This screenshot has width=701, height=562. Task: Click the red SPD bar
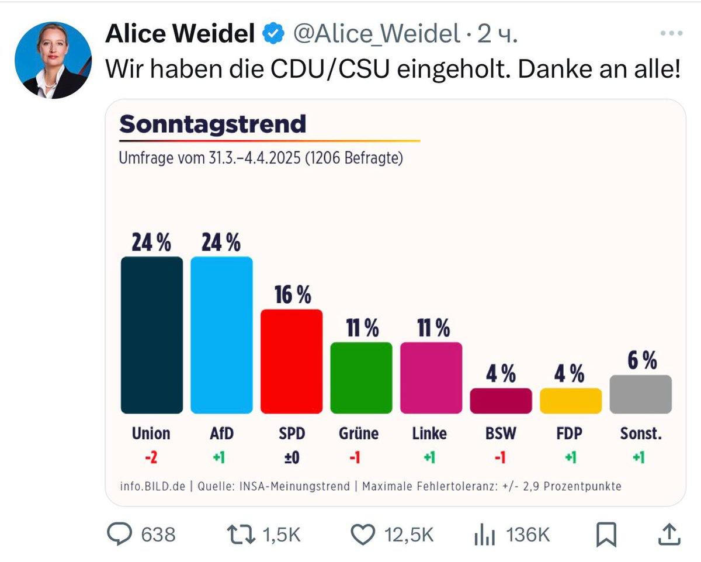pos(291,361)
